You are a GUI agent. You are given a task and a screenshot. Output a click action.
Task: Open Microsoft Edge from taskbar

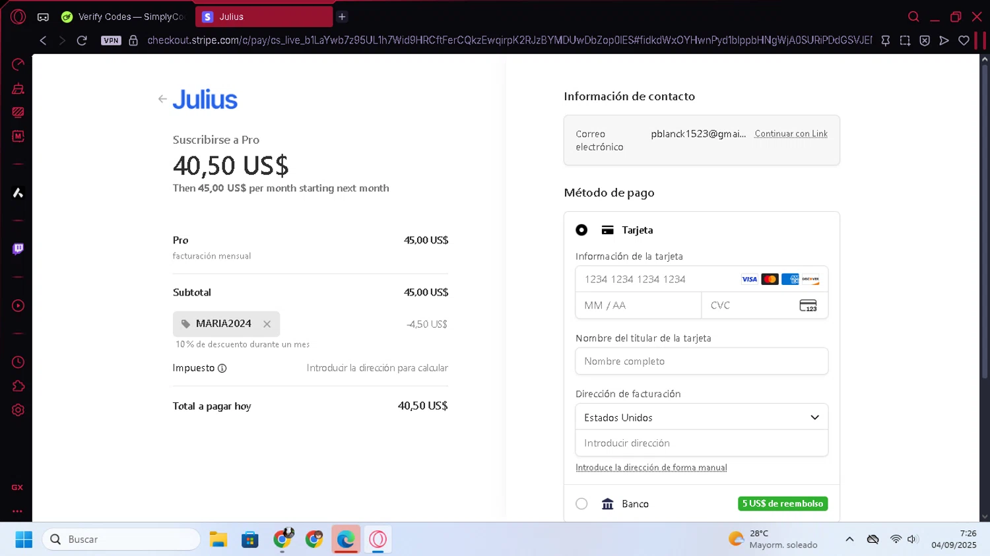346,540
